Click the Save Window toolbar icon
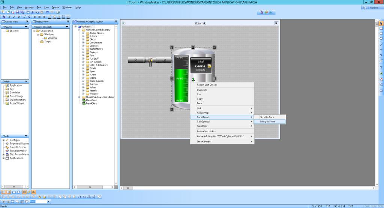384x208 pixels. [17, 12]
